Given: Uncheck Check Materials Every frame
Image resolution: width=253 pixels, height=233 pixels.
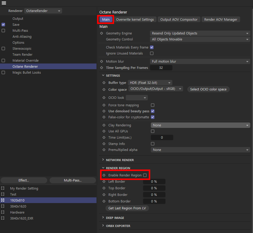Looking at the screenshot, I should coord(152,47).
